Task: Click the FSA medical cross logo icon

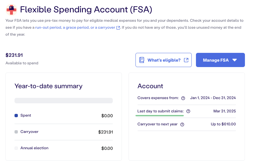Action: tap(11, 10)
